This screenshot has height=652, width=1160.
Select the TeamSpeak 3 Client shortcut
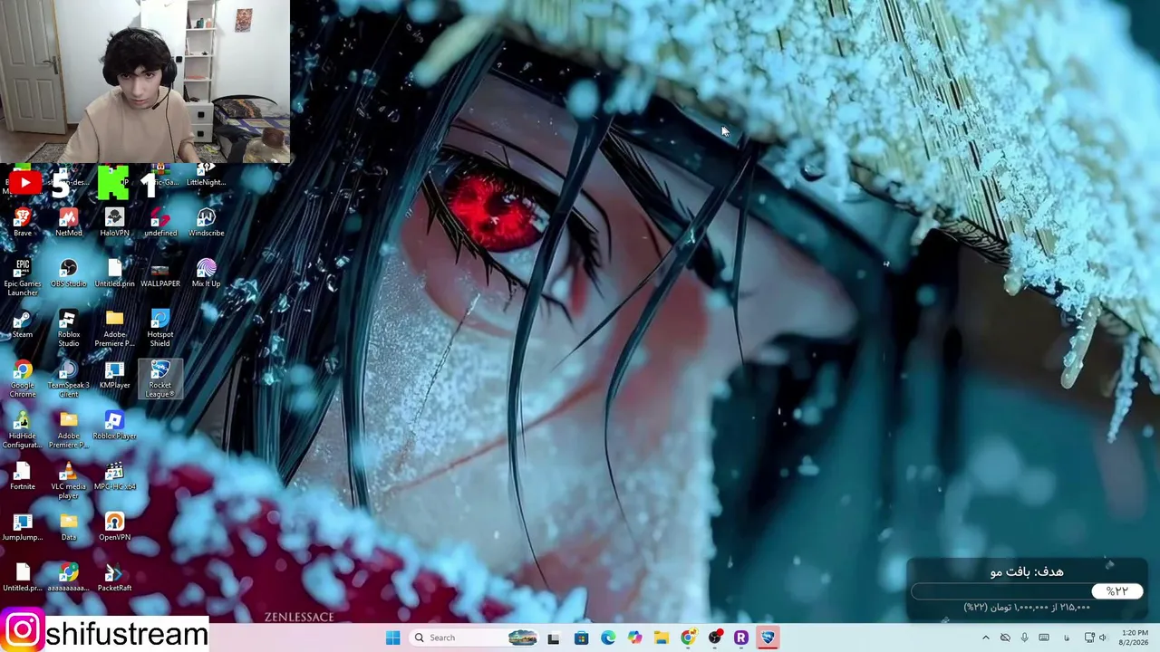tap(68, 379)
